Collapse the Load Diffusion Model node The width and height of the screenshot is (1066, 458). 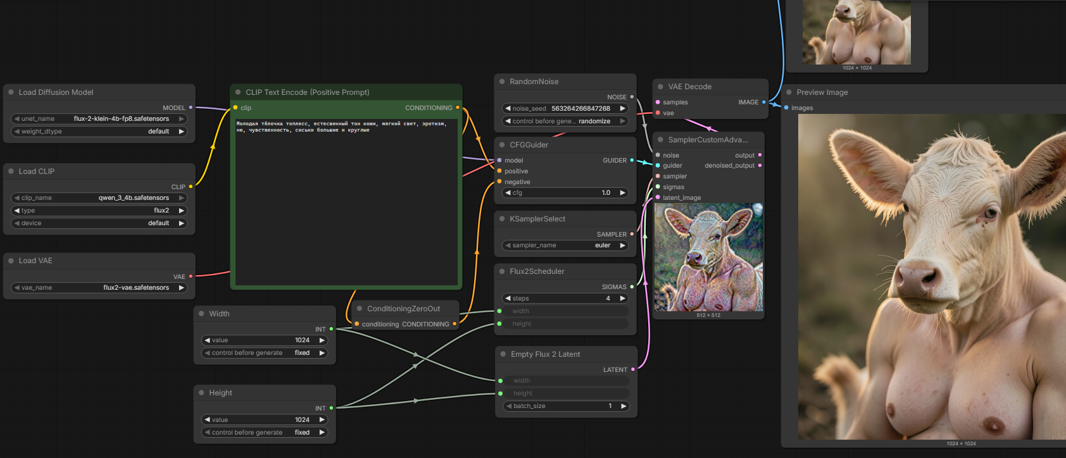tap(11, 92)
